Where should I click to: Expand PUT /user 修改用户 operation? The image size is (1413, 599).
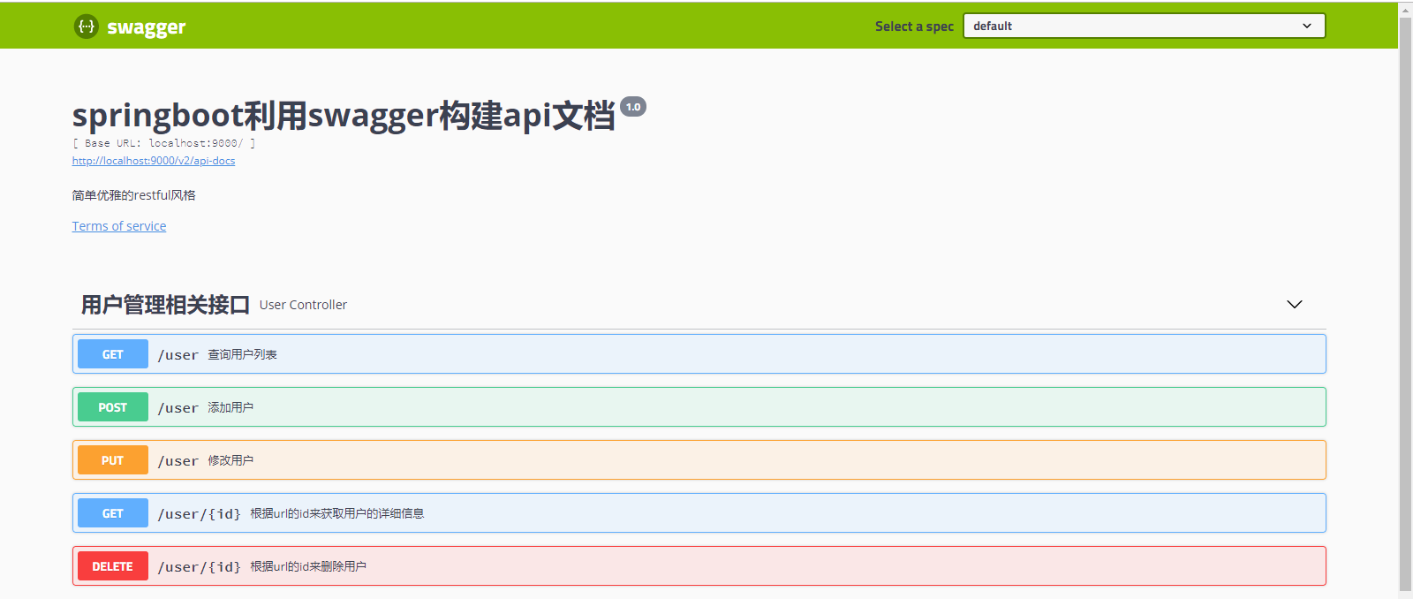click(x=699, y=460)
